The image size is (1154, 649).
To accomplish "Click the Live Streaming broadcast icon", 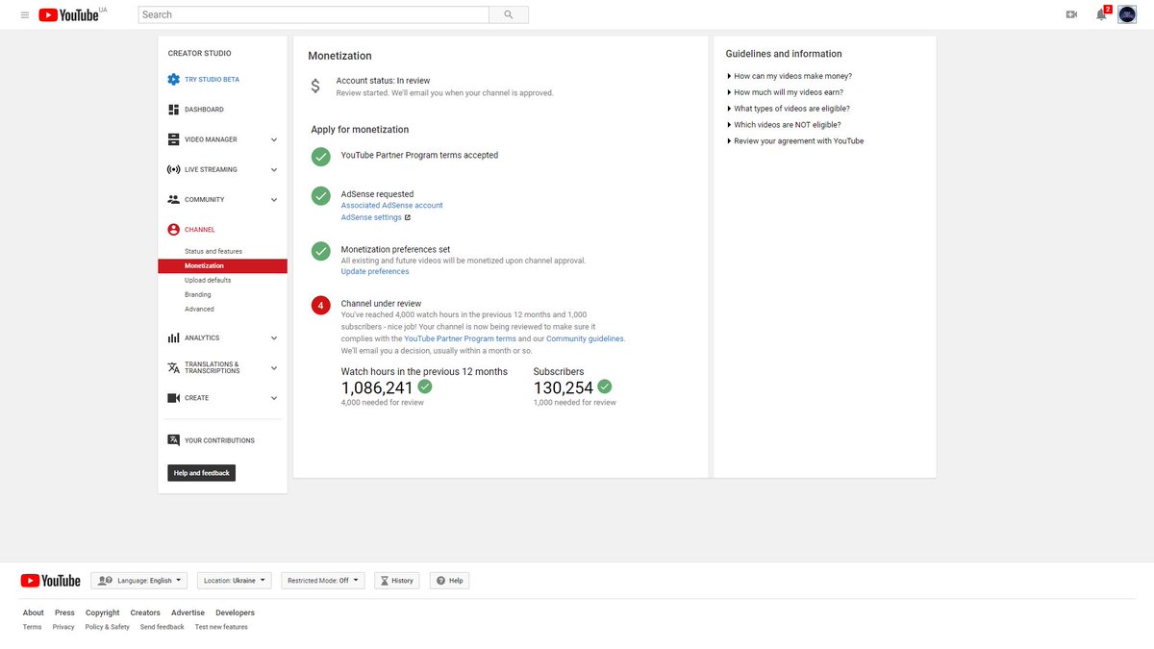I will click(x=173, y=169).
